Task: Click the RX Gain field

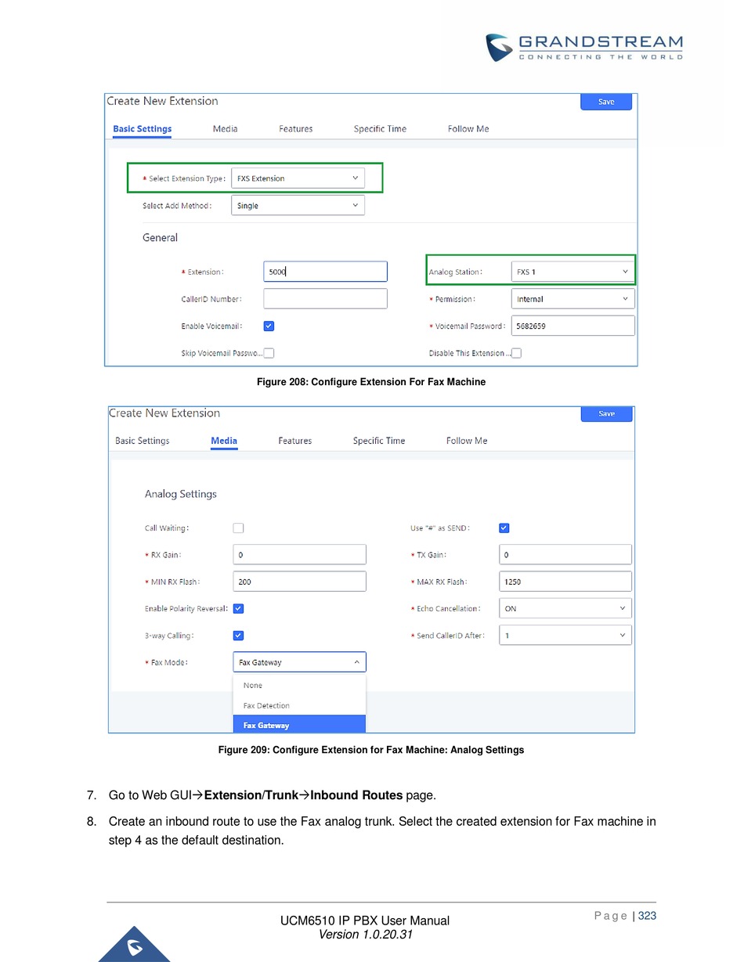Action: click(x=300, y=555)
